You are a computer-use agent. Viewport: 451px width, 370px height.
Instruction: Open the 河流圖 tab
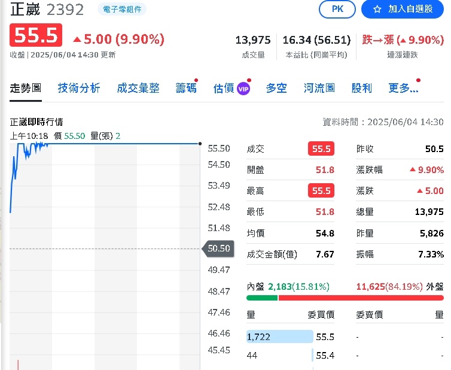coord(319,88)
